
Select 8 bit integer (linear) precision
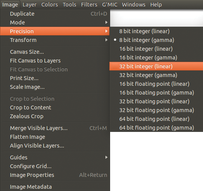[156, 31]
